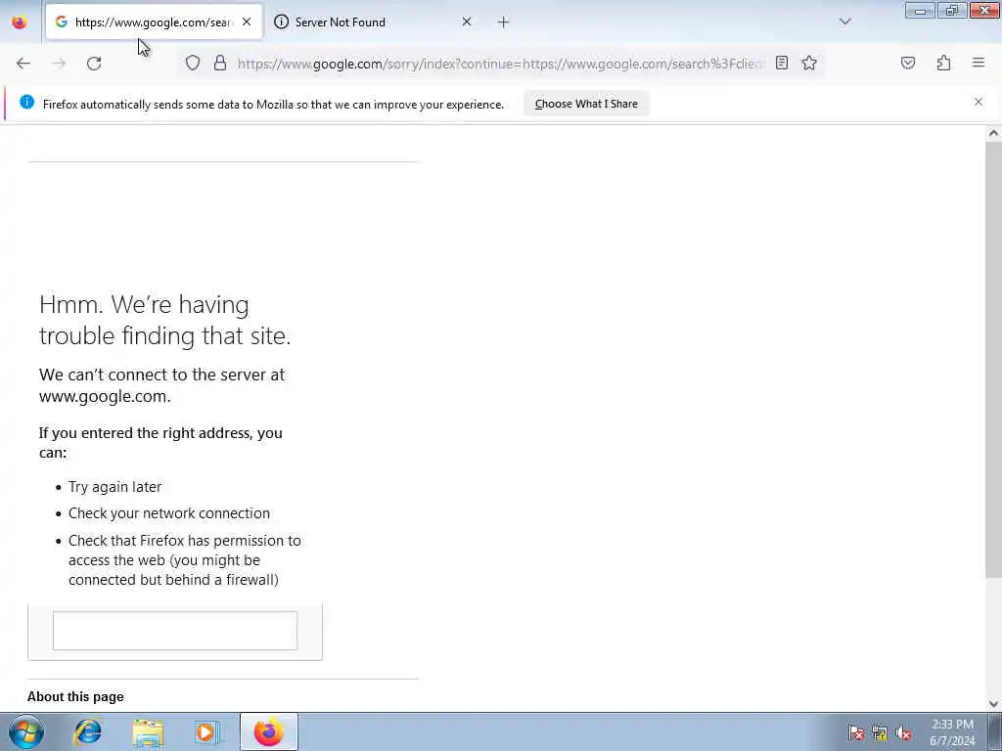Open a new tab with the plus button
Screen dimensions: 1002x751
click(503, 22)
